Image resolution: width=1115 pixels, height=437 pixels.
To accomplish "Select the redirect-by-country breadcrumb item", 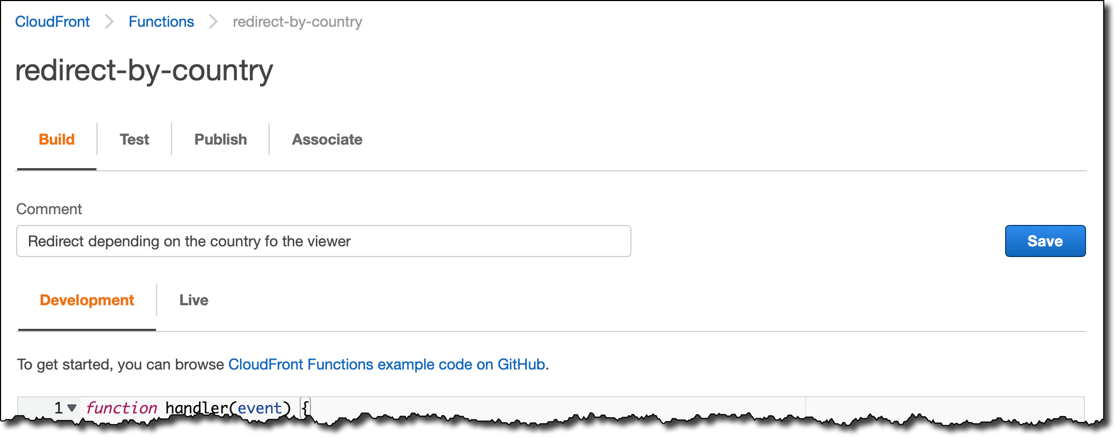I will [x=298, y=22].
